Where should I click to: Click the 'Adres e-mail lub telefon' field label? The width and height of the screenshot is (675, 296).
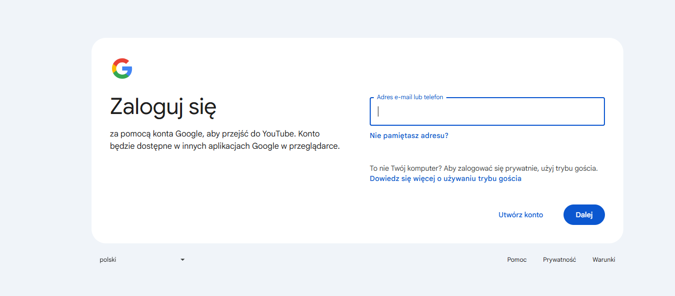click(x=410, y=97)
